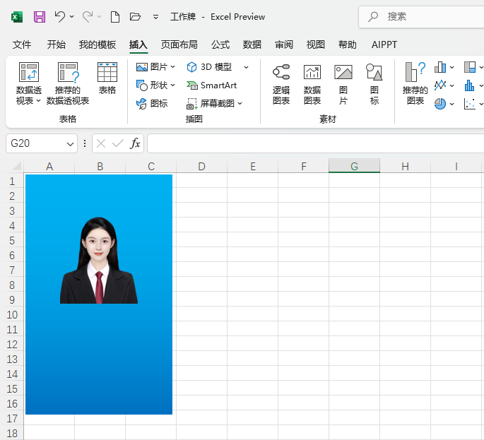Expand the 屏幕截图 dropdown arrow
This screenshot has width=484, height=440.
click(240, 103)
